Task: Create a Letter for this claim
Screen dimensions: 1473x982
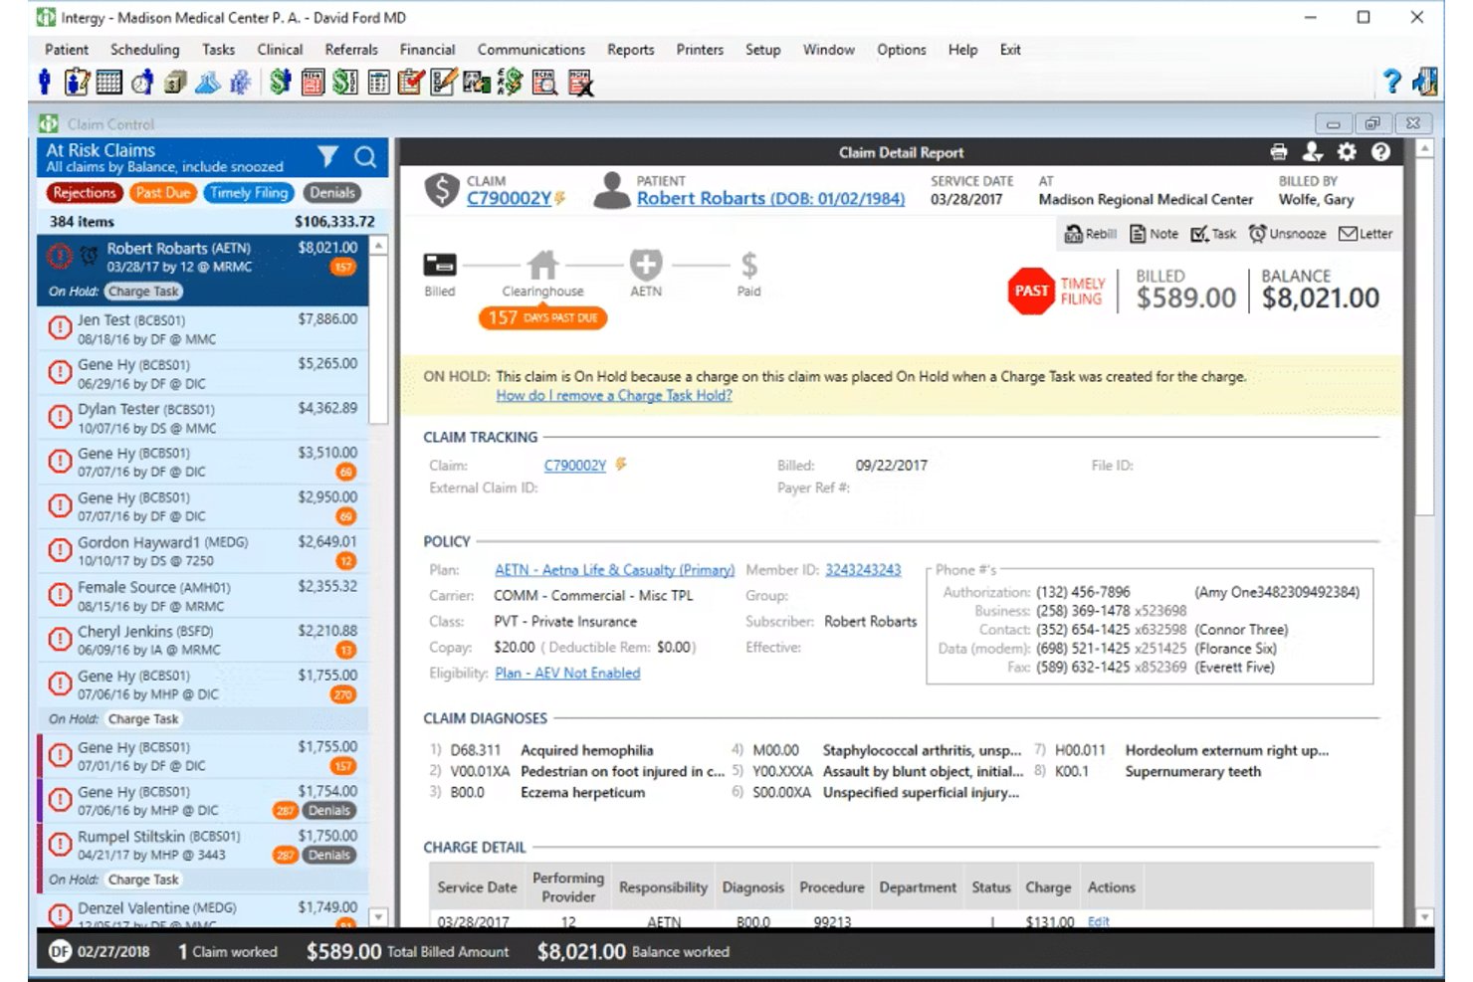Action: point(1366,234)
